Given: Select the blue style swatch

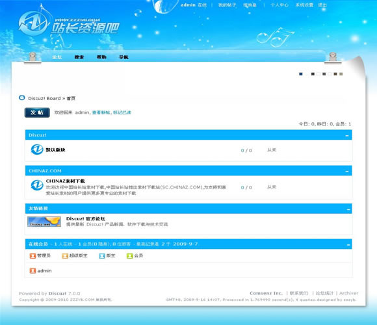Looking at the screenshot, I should pyautogui.click(x=300, y=74).
